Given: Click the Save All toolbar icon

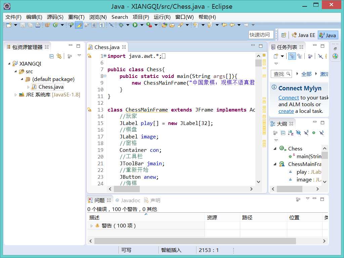Looking at the screenshot, I should [x=30, y=25].
